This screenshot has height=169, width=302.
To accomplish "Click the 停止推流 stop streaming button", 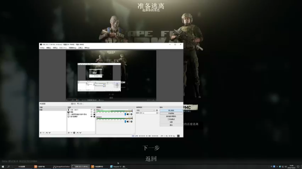I will [x=171, y=110].
